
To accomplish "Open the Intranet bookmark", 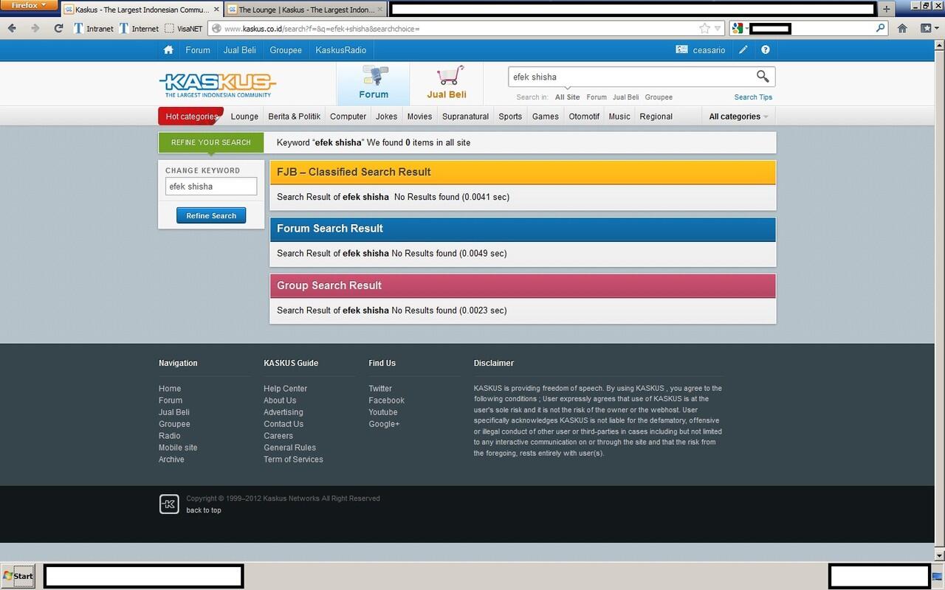I will pos(94,29).
